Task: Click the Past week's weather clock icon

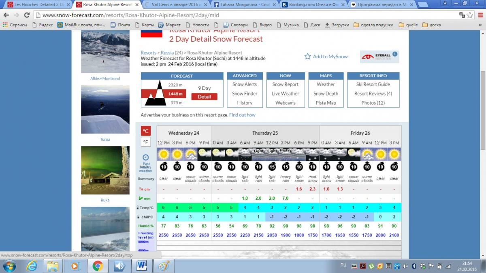Action: (x=146, y=157)
